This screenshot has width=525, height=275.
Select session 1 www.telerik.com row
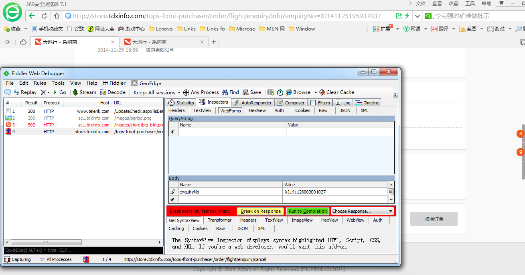point(84,111)
